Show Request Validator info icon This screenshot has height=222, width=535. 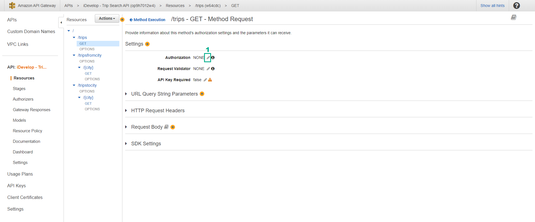[213, 69]
